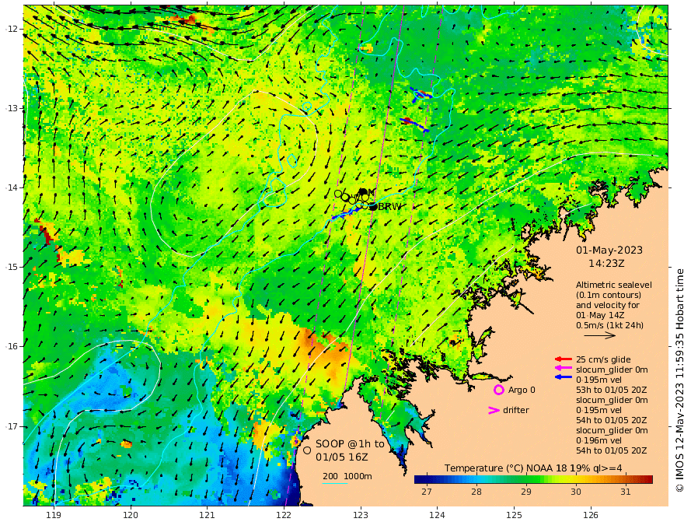Click the cyan 200m isobath legend line

(x=335, y=483)
